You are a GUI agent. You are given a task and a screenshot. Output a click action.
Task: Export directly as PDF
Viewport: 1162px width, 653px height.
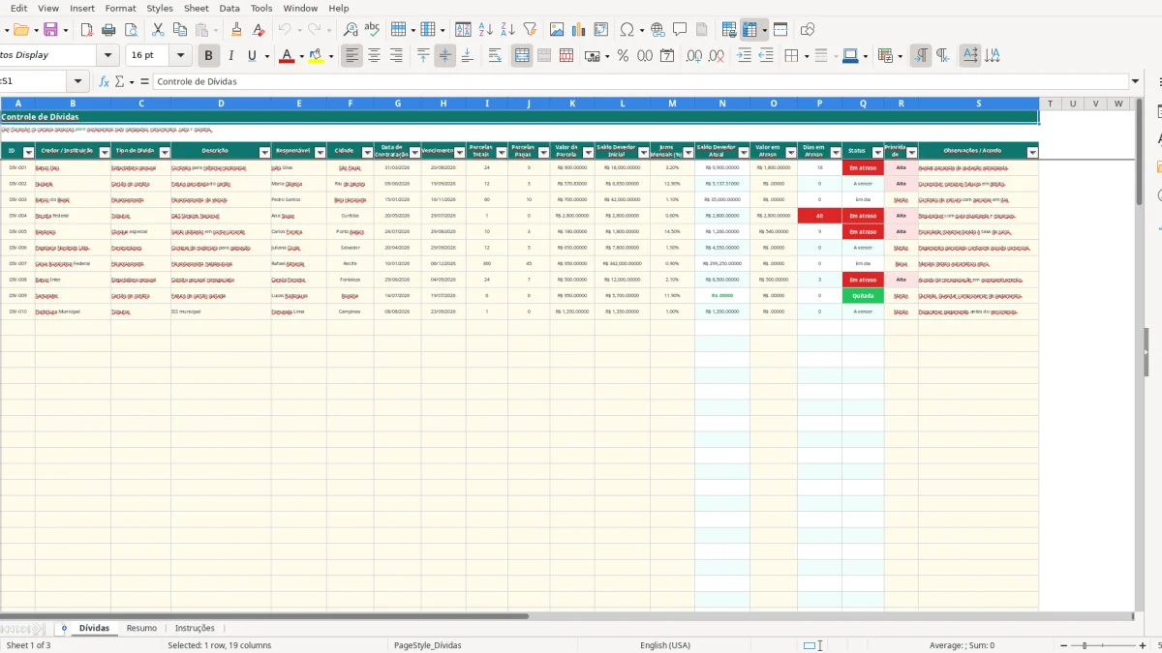(87, 30)
